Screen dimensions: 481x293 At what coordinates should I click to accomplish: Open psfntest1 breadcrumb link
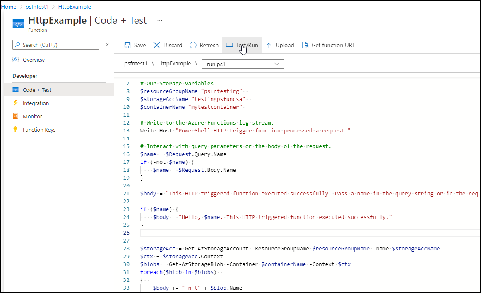coord(37,7)
